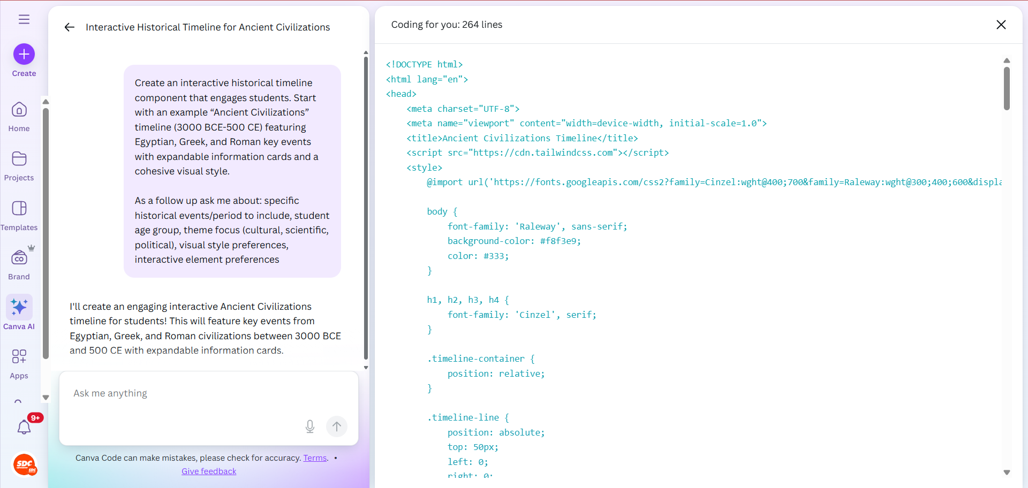
Task: Click the AI response paragraph text
Action: [x=205, y=329]
